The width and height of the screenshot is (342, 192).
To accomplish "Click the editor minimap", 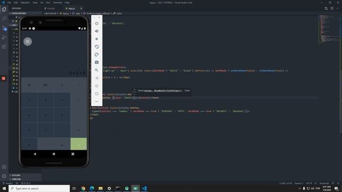I will (329, 29).
